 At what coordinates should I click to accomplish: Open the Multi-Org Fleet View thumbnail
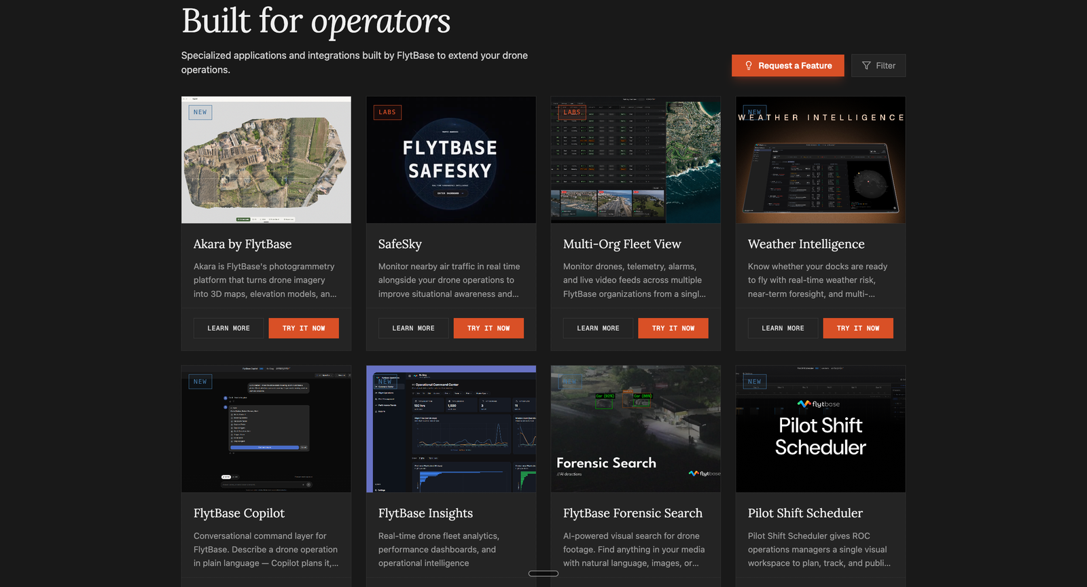pyautogui.click(x=636, y=160)
